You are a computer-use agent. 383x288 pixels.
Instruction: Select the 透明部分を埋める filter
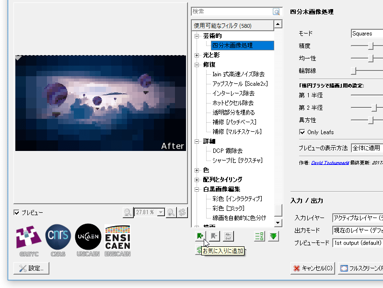click(x=233, y=112)
